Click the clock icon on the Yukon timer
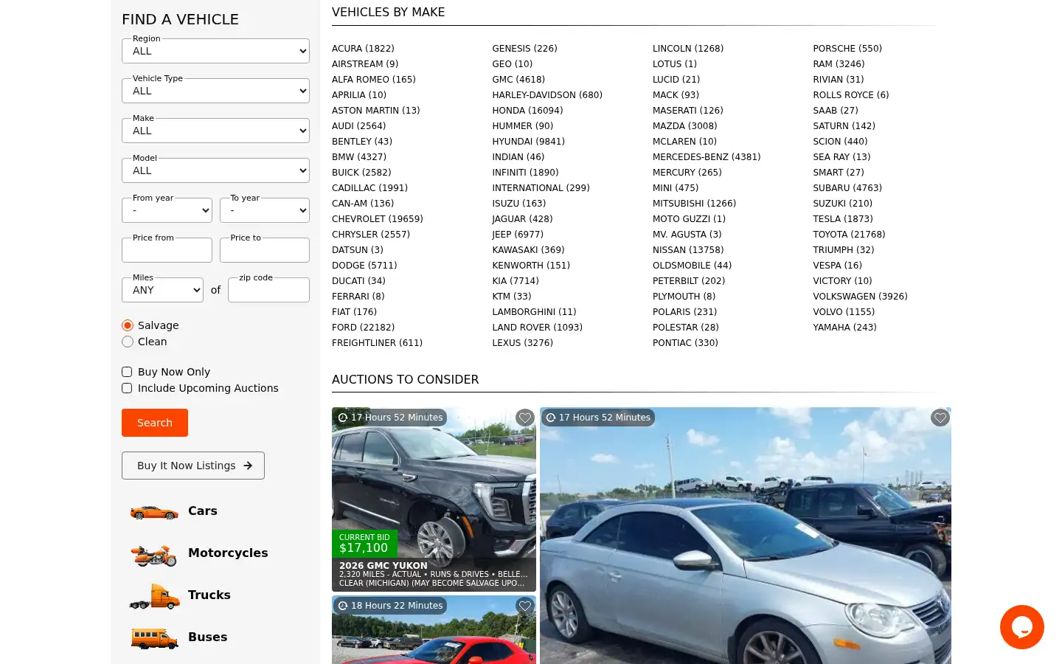Viewport: 1062px width, 664px height. coord(343,418)
